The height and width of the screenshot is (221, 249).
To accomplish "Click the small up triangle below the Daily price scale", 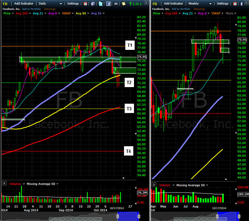I will point(124,178).
